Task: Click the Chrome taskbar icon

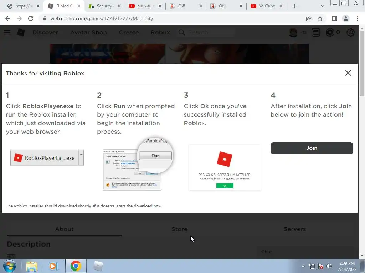Action: coord(76,266)
